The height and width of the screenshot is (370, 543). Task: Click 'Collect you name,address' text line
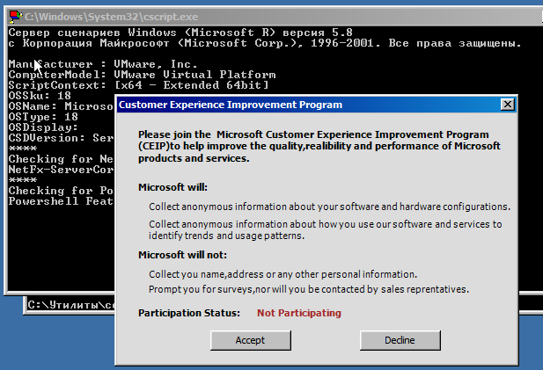(x=283, y=274)
